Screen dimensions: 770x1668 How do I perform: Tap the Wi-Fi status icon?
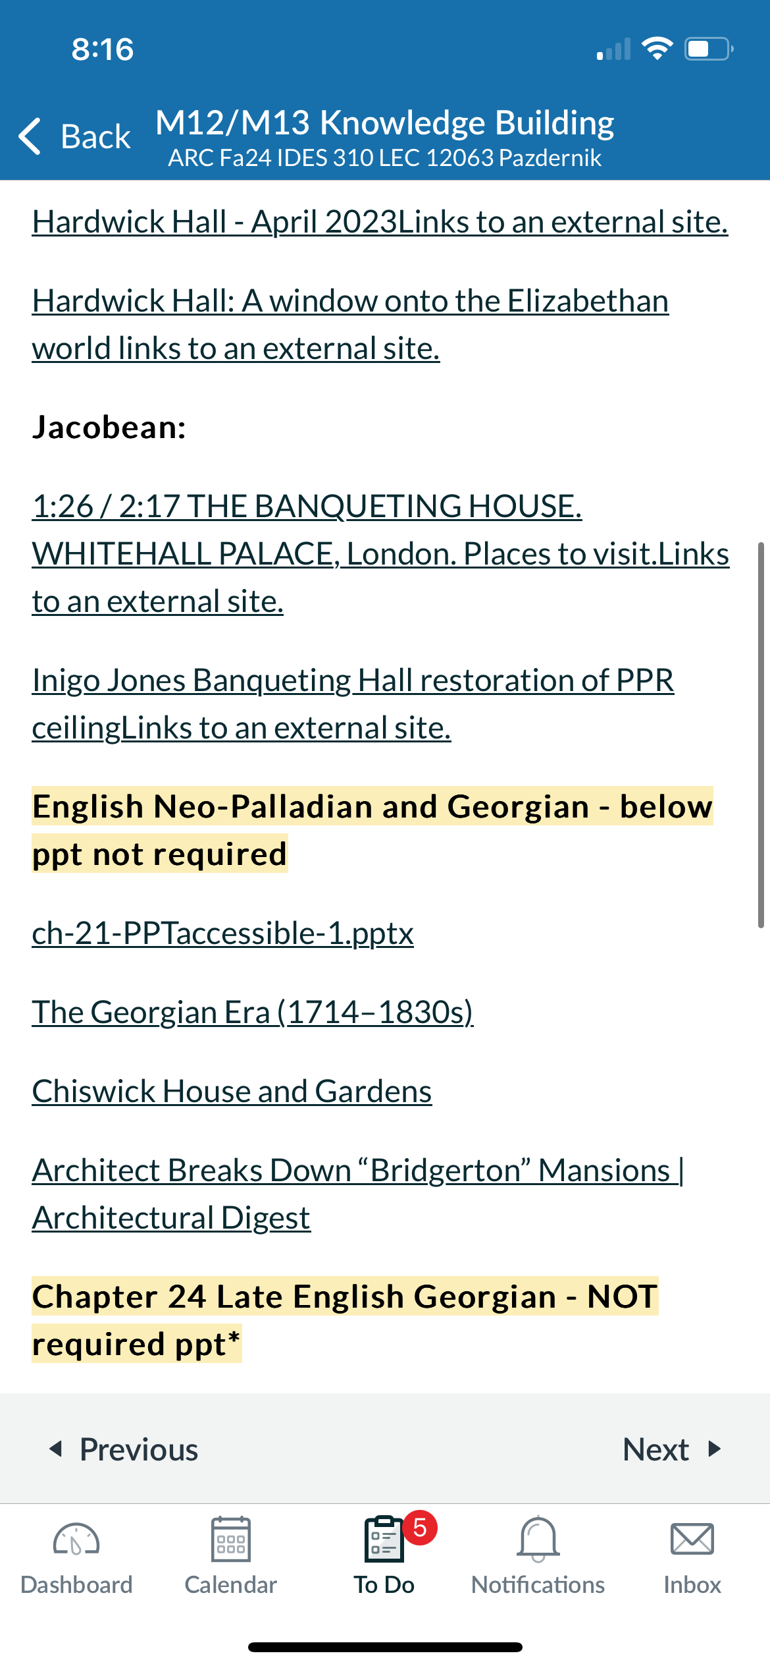click(x=657, y=49)
